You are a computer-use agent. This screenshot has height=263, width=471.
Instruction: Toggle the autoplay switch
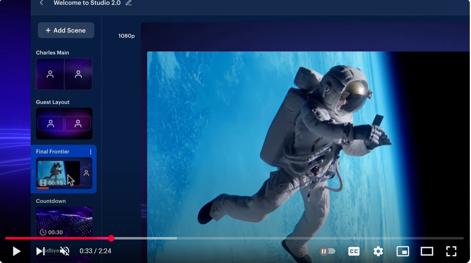click(327, 251)
